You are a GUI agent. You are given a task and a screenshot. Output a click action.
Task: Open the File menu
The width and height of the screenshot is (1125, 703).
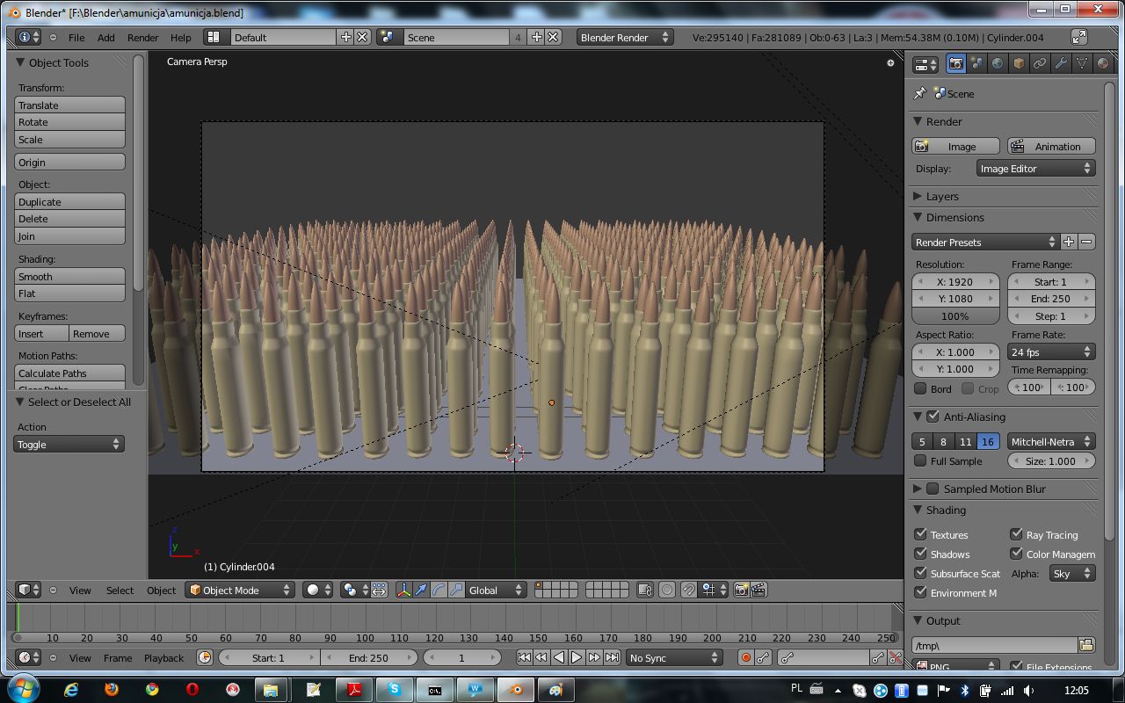click(x=76, y=37)
